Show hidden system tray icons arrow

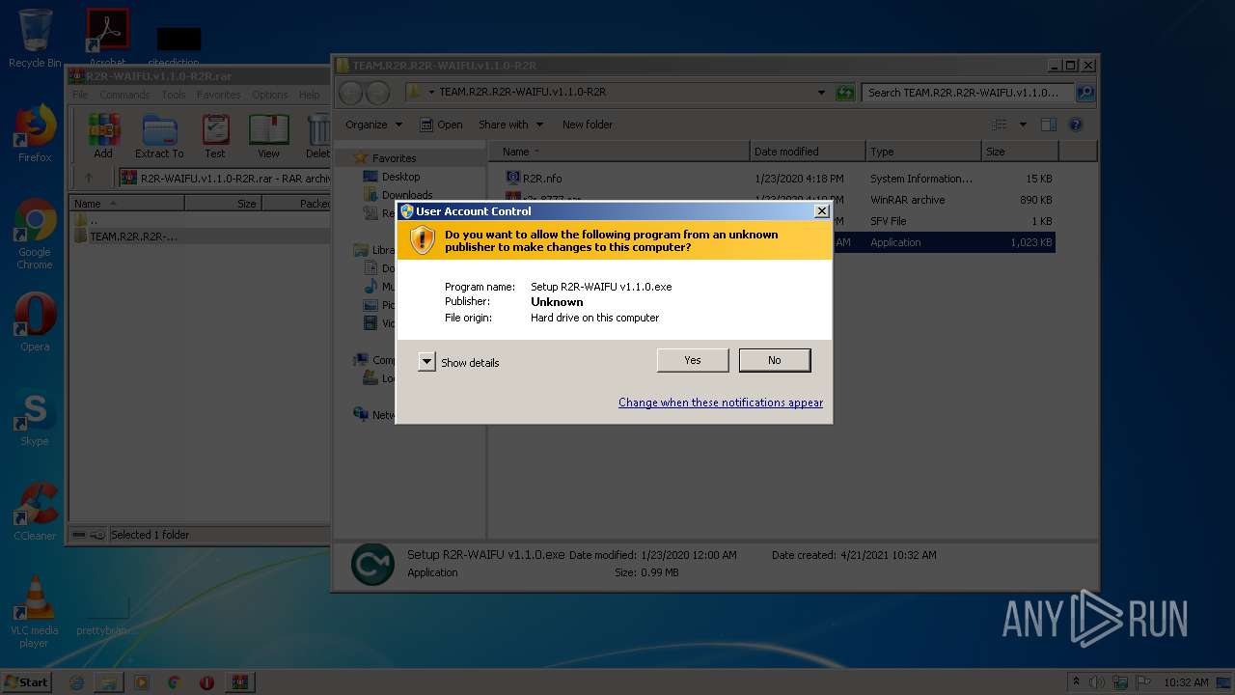click(1077, 682)
